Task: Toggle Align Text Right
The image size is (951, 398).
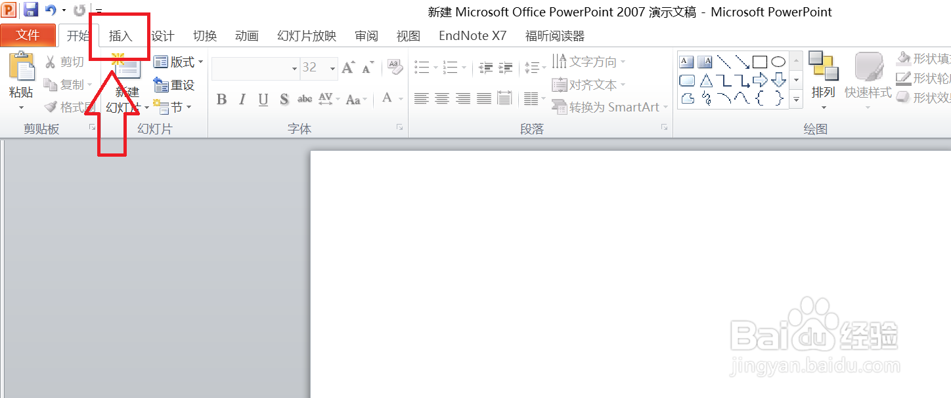Action: (463, 98)
